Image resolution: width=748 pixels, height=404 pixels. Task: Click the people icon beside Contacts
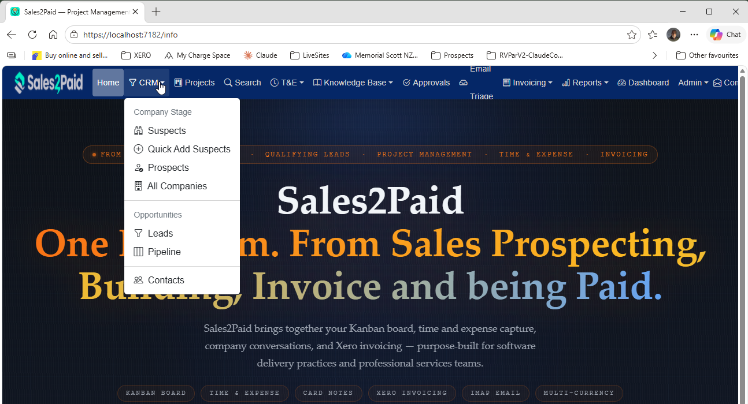138,280
